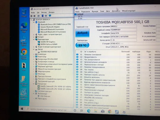Screen dimensions: 160x120
Task: Open Файл menu in Device Manager
Action: click(33, 12)
